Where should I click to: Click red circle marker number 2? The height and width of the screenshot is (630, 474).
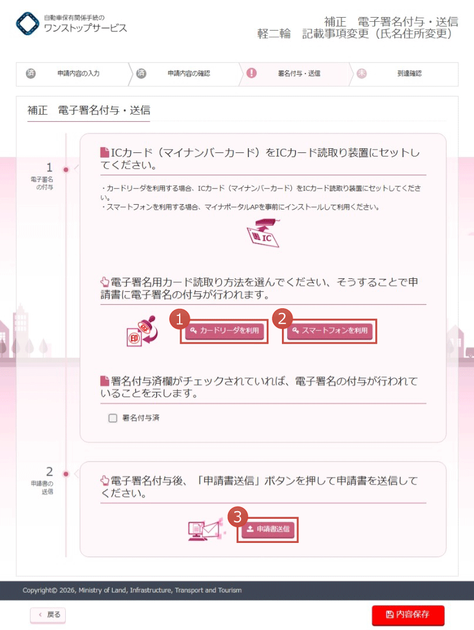point(282,319)
